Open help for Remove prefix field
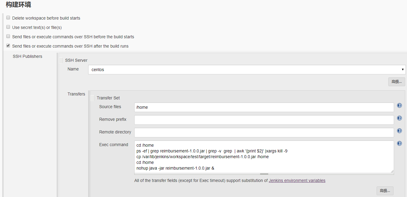Screen dimensions: 407x197 tap(399, 118)
